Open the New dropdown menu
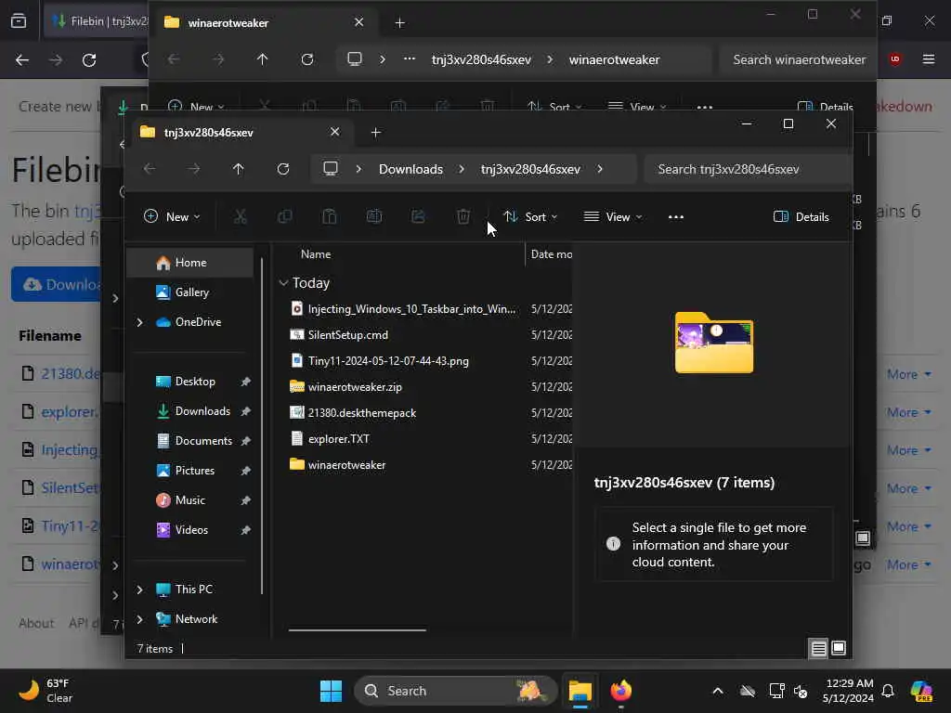Image resolution: width=951 pixels, height=713 pixels. pyautogui.click(x=172, y=217)
